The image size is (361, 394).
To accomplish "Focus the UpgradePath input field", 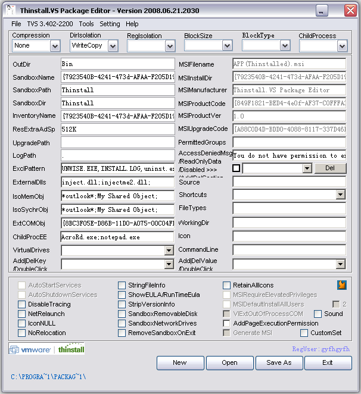I will click(x=118, y=142).
